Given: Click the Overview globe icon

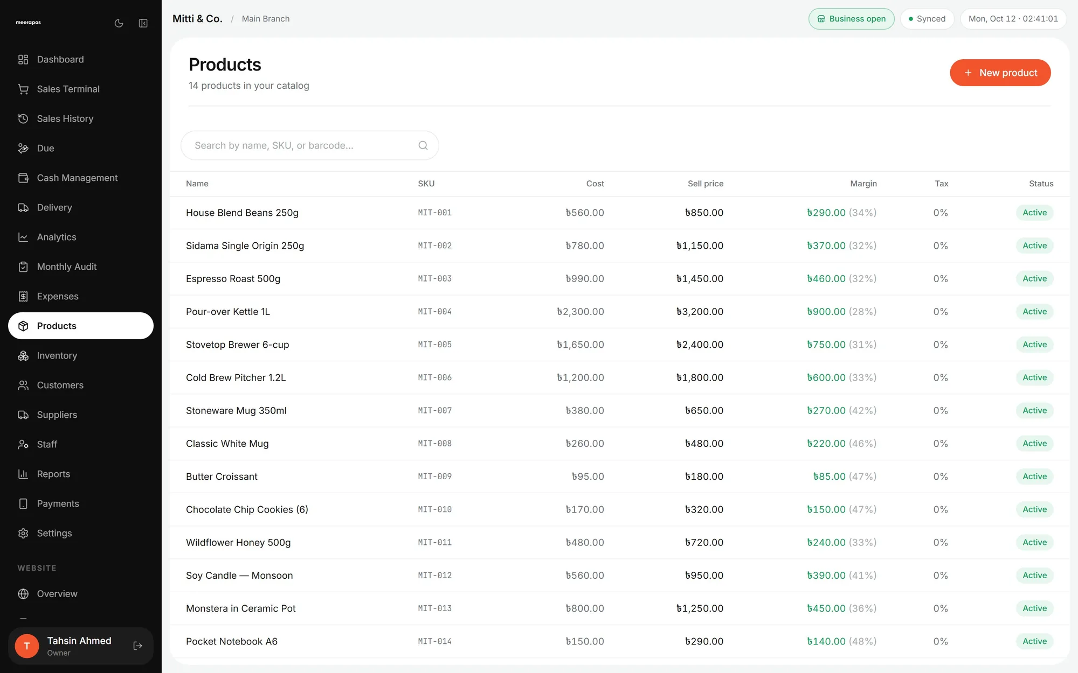Looking at the screenshot, I should (x=23, y=593).
